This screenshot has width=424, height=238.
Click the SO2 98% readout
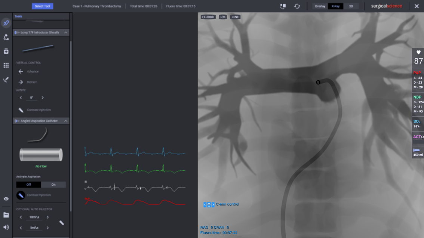click(x=417, y=124)
